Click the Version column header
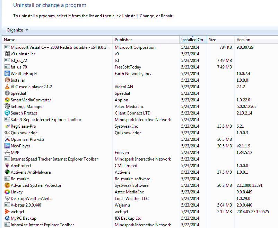Viewport: 278px width, 228px height. click(243, 40)
